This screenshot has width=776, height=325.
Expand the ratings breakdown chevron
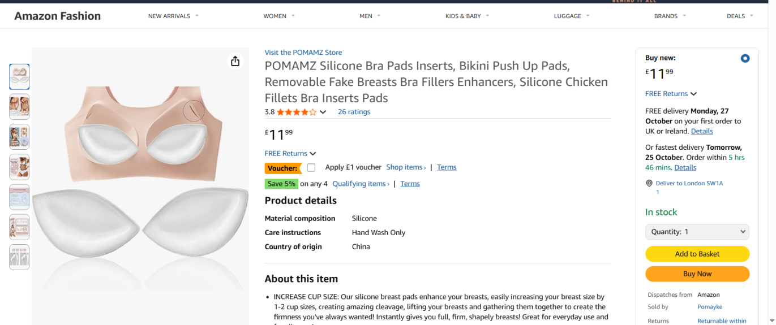[x=323, y=112]
